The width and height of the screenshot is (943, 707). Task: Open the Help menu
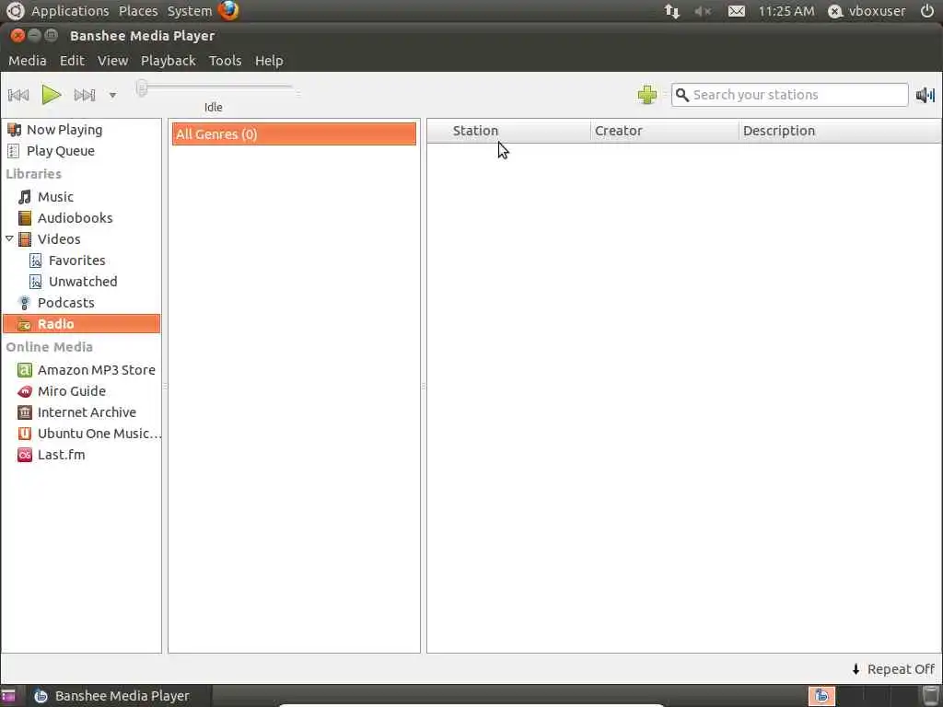[x=269, y=61]
